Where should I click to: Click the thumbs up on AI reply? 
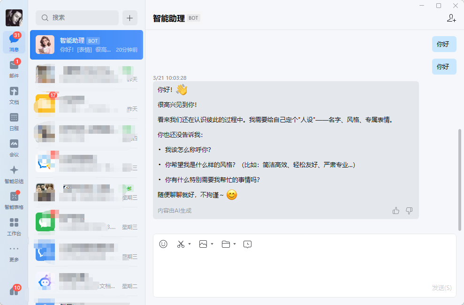coord(396,211)
